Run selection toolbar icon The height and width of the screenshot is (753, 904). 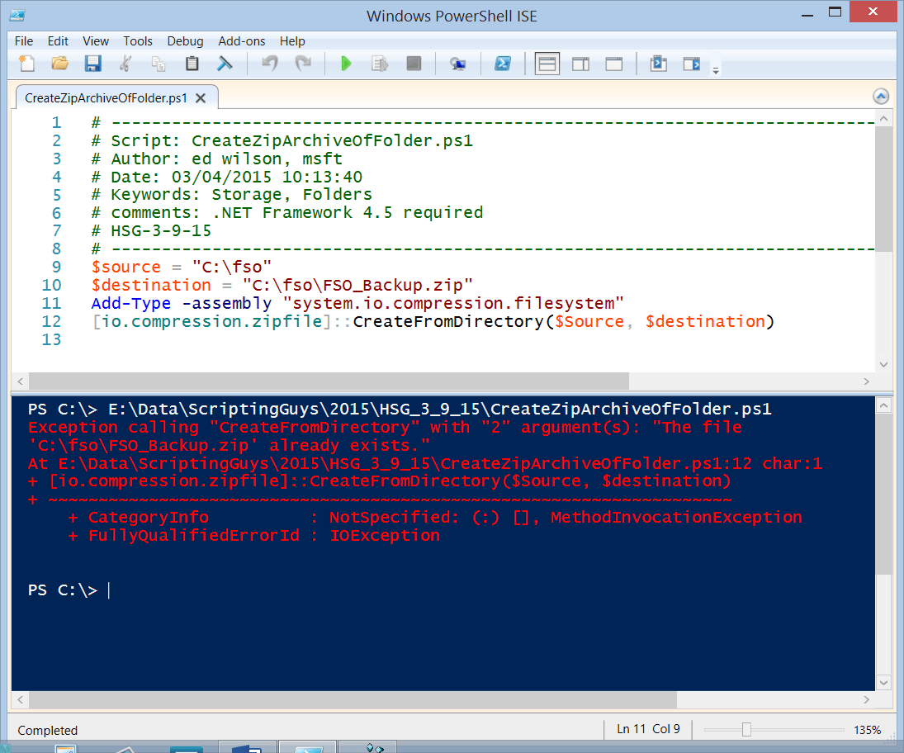click(380, 64)
